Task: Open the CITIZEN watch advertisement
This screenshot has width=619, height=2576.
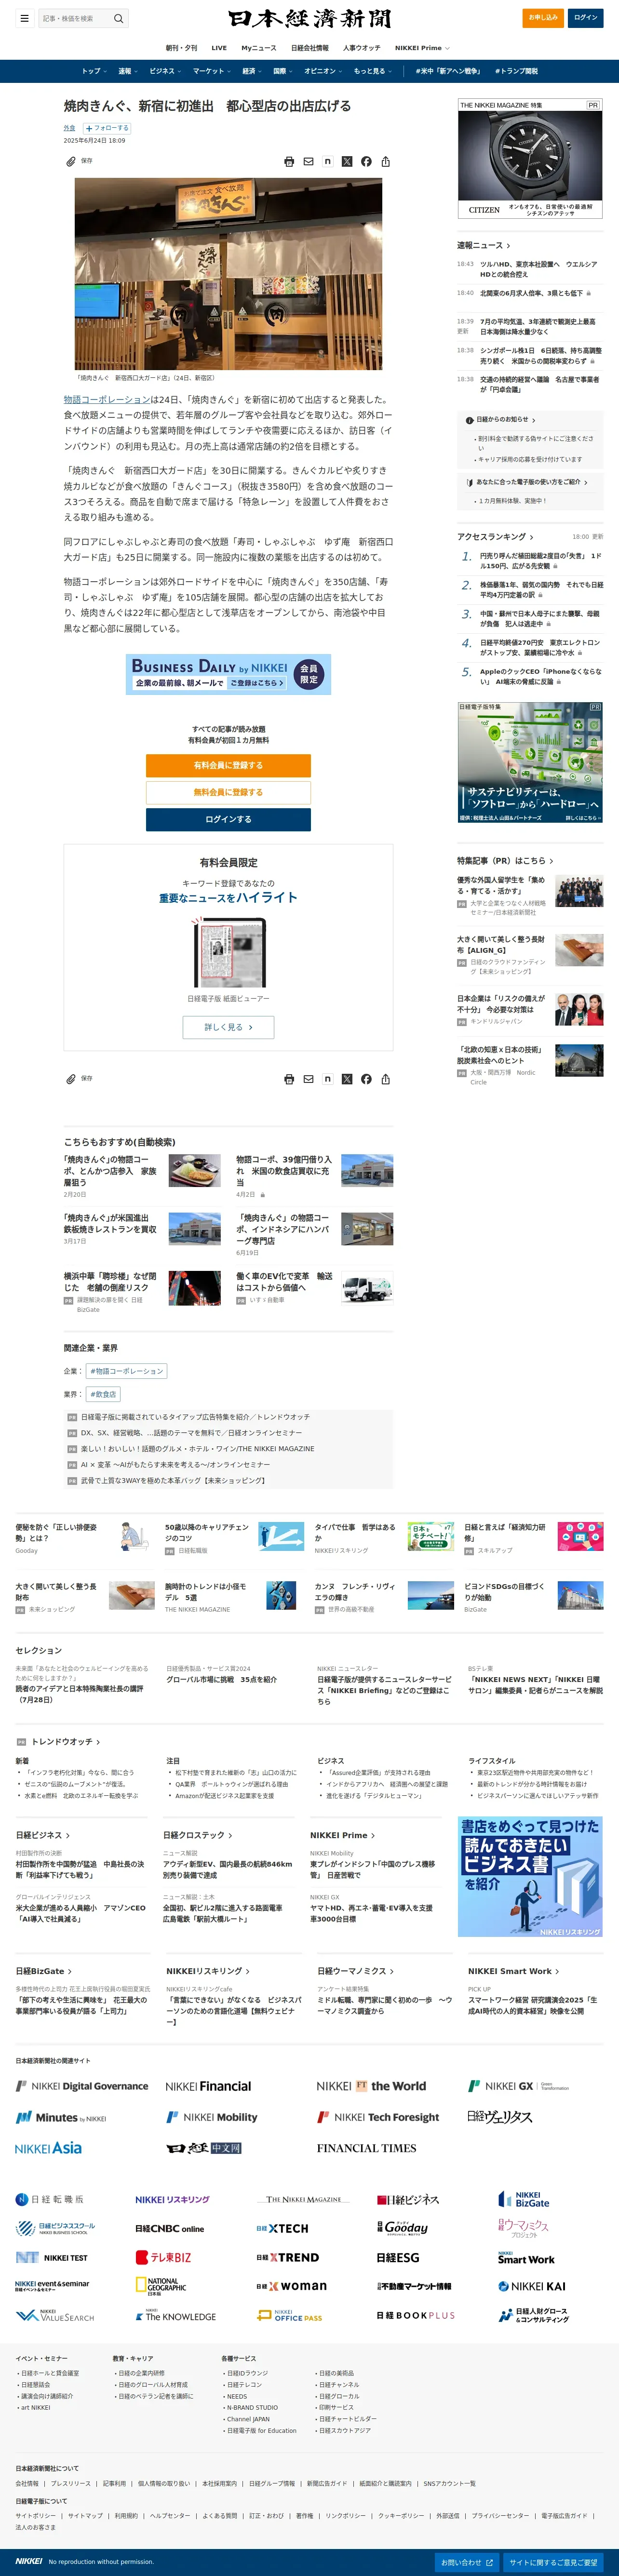Action: click(530, 159)
